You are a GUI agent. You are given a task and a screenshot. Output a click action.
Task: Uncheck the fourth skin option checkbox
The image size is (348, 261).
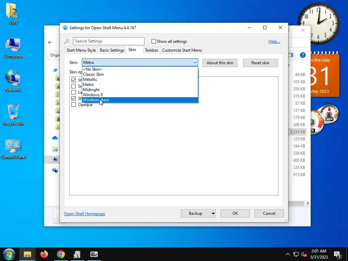tap(73, 98)
